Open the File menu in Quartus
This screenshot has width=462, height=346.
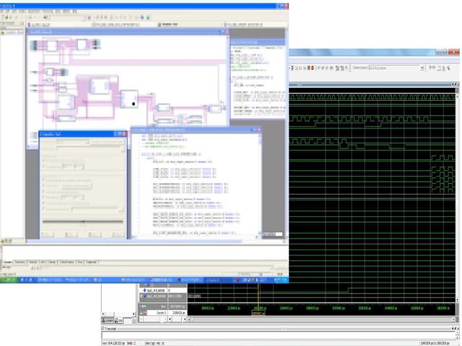point(2,12)
